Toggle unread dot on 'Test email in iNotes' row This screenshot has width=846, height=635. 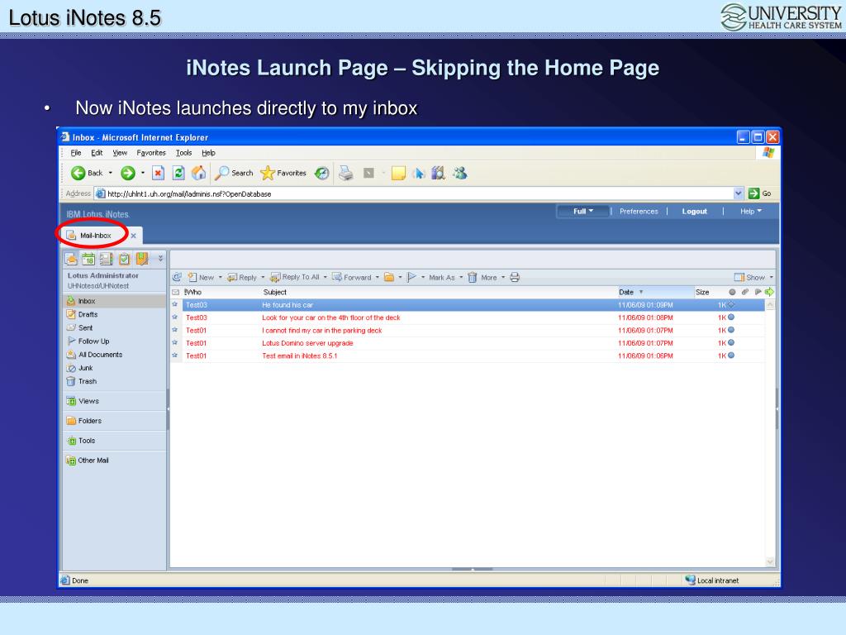(x=731, y=356)
